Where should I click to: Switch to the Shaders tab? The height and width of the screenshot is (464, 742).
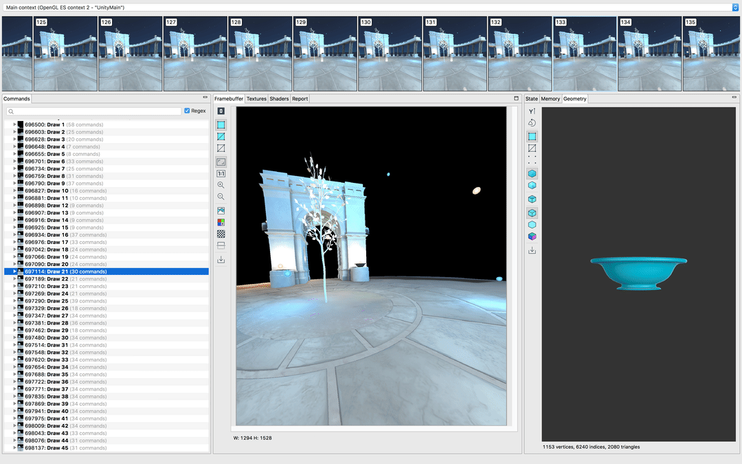[279, 99]
